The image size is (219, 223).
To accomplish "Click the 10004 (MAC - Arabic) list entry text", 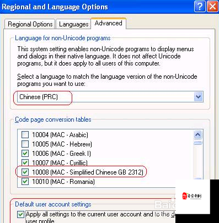I will [x=60, y=135].
